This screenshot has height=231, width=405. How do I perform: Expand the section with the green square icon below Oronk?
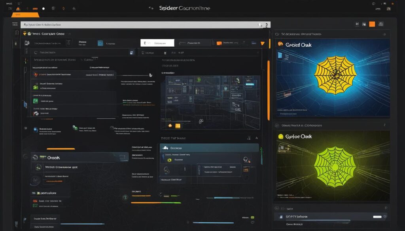[x=50, y=193]
